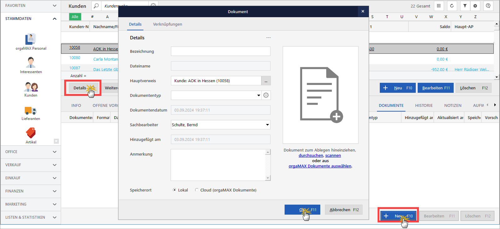The height and width of the screenshot is (229, 500).
Task: Open Artikel tag icon
Action: (x=31, y=135)
